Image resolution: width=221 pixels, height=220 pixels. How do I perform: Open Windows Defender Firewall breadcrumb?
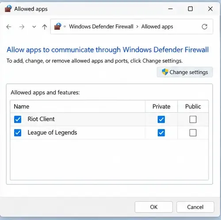tap(101, 27)
